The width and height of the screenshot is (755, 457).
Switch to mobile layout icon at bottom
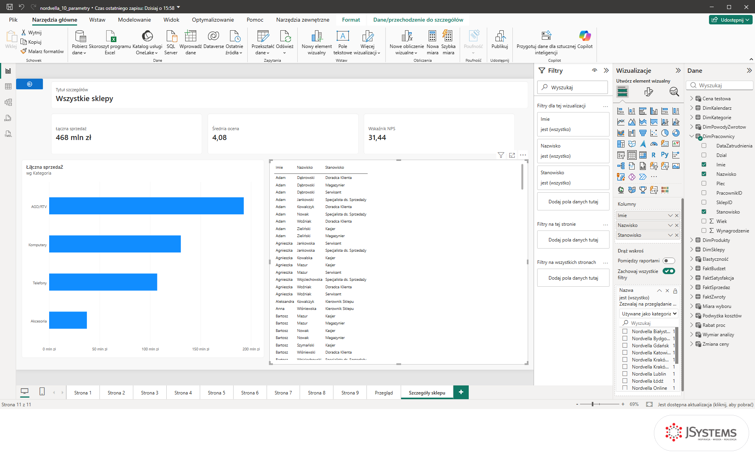(42, 391)
